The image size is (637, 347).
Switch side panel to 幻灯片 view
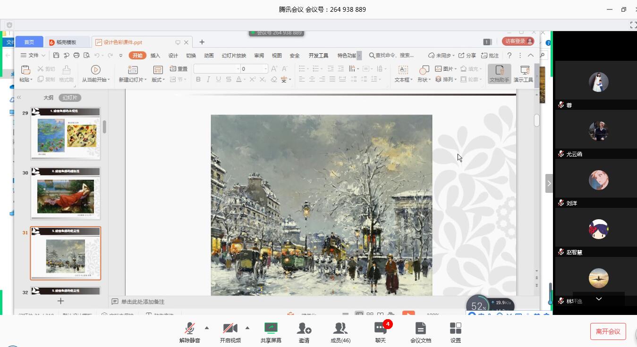tap(70, 98)
